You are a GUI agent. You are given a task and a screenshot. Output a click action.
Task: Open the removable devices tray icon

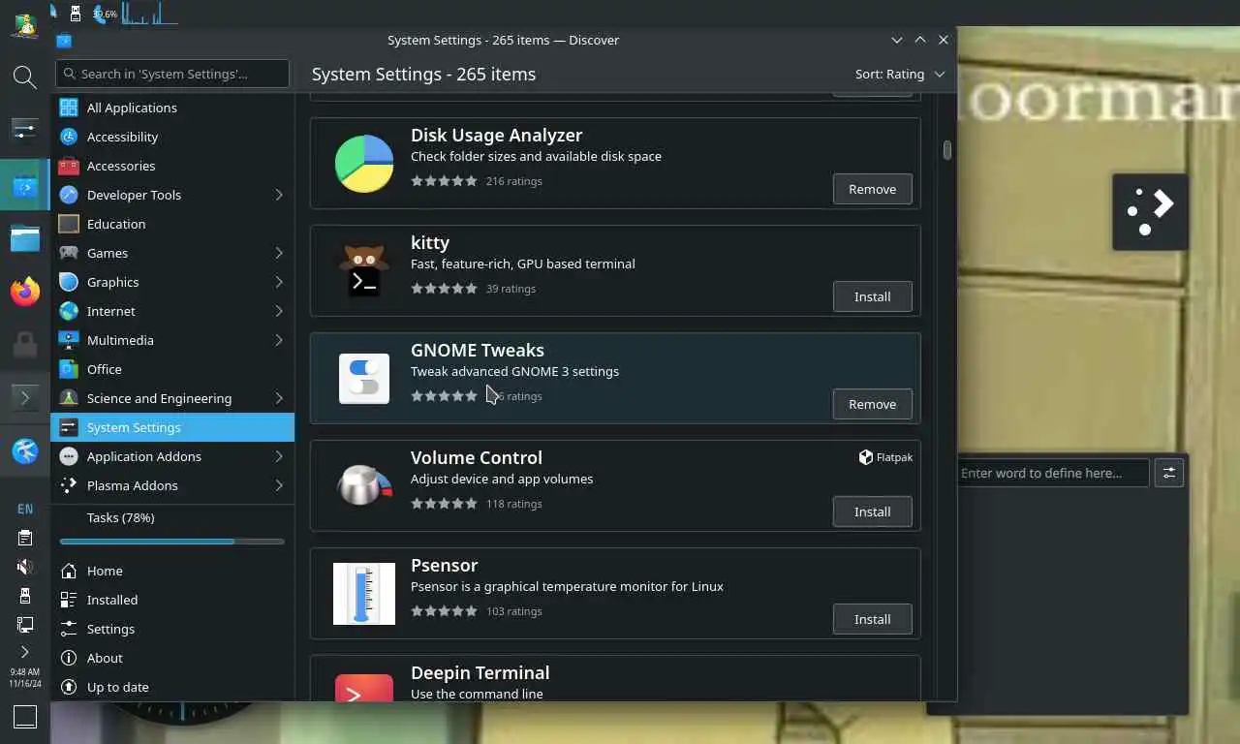coord(25,596)
